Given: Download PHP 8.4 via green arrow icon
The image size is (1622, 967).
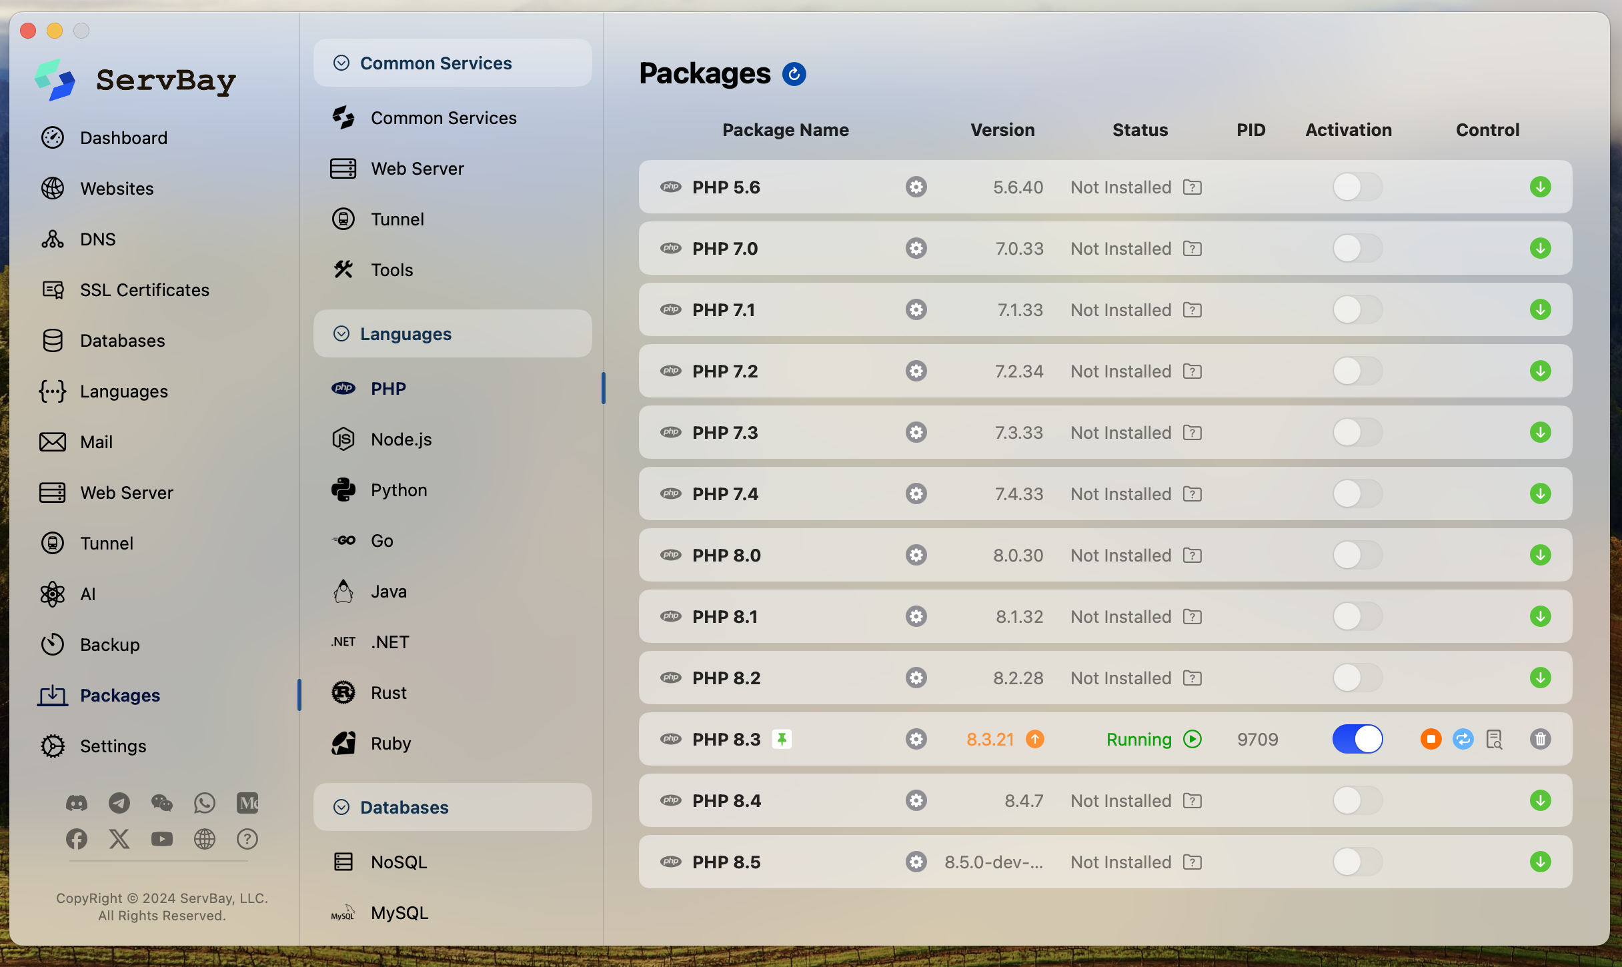Looking at the screenshot, I should click(x=1540, y=800).
